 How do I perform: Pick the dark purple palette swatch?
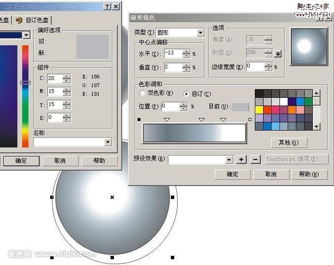click(292, 102)
